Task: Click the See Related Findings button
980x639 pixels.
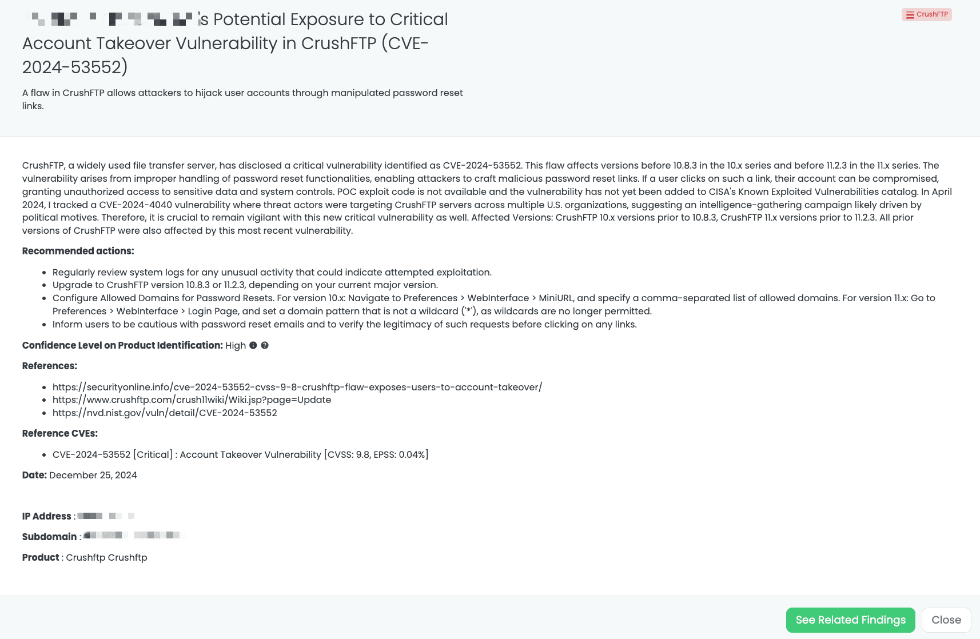Action: 850,620
